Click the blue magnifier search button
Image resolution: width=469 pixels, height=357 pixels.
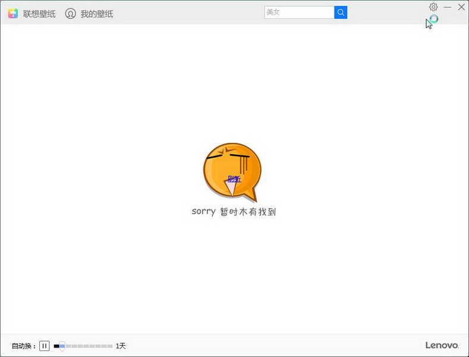pyautogui.click(x=341, y=12)
